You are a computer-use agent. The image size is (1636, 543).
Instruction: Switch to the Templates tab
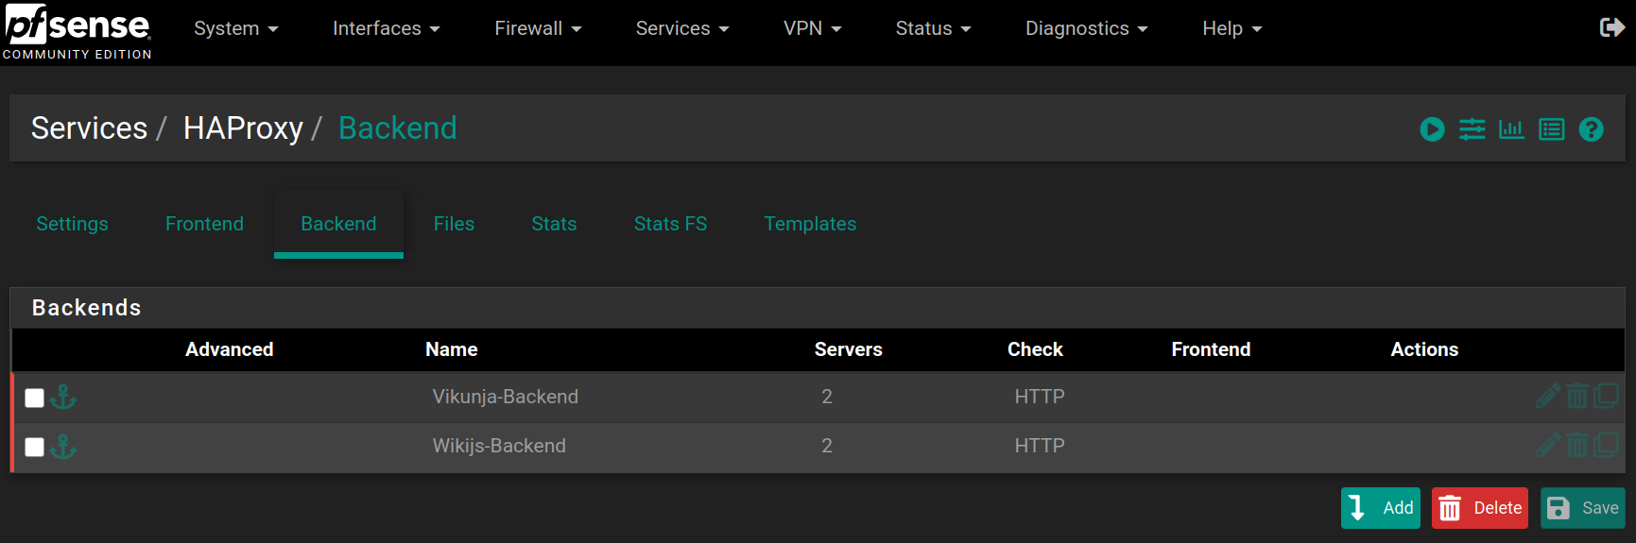tap(810, 224)
